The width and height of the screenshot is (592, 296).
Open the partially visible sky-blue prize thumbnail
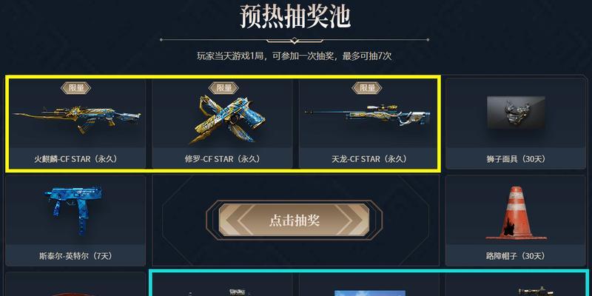369,293
